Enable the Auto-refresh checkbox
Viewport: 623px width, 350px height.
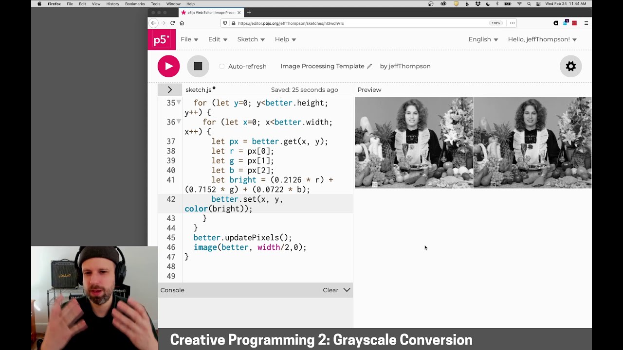tap(222, 66)
